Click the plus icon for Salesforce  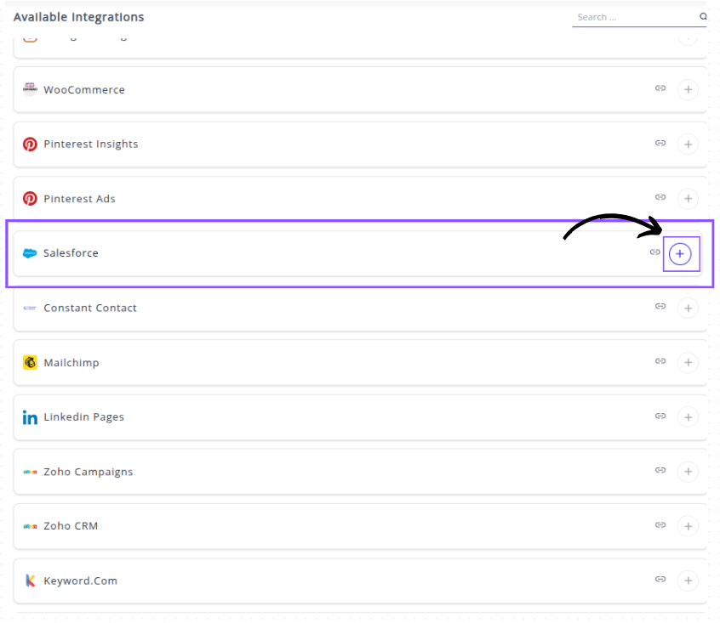coord(679,254)
